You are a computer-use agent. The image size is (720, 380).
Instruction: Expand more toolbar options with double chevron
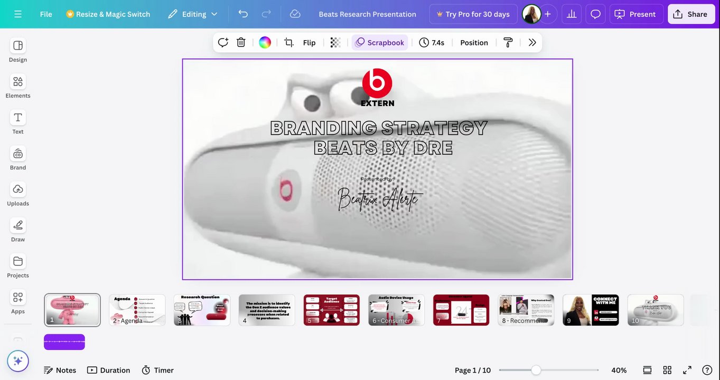pyautogui.click(x=532, y=43)
